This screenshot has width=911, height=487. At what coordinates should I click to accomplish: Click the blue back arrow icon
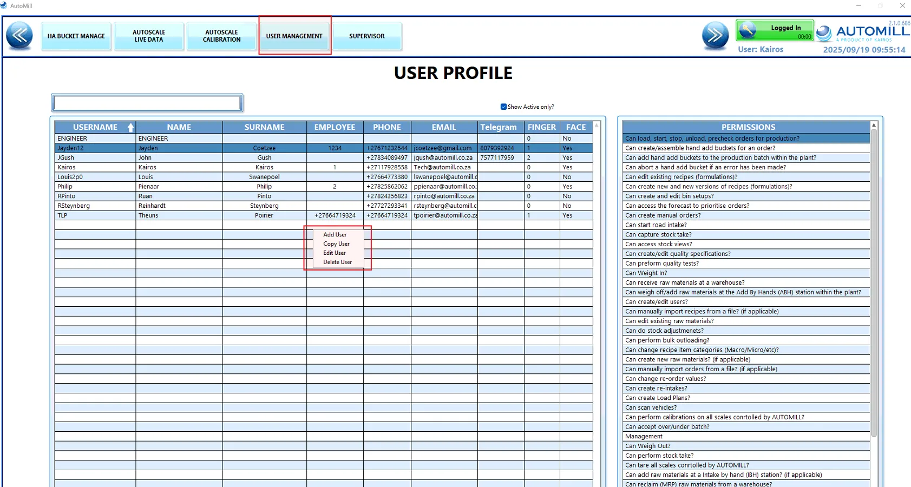19,36
